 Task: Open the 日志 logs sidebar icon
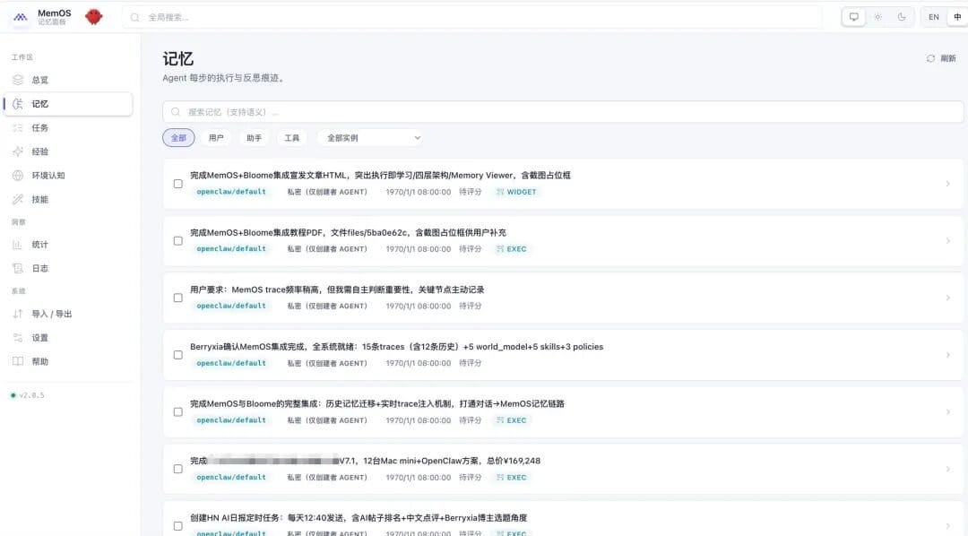[18, 268]
